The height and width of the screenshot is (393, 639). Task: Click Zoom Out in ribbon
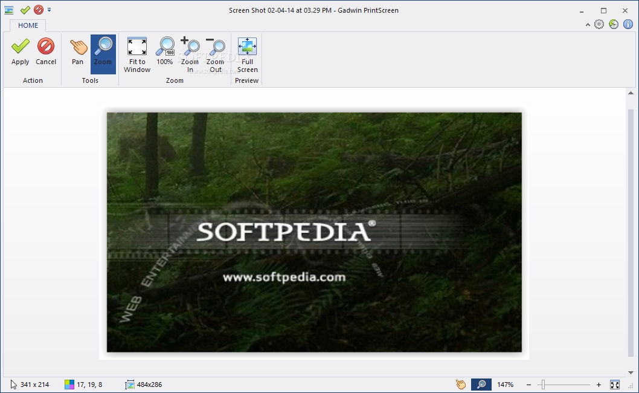215,54
